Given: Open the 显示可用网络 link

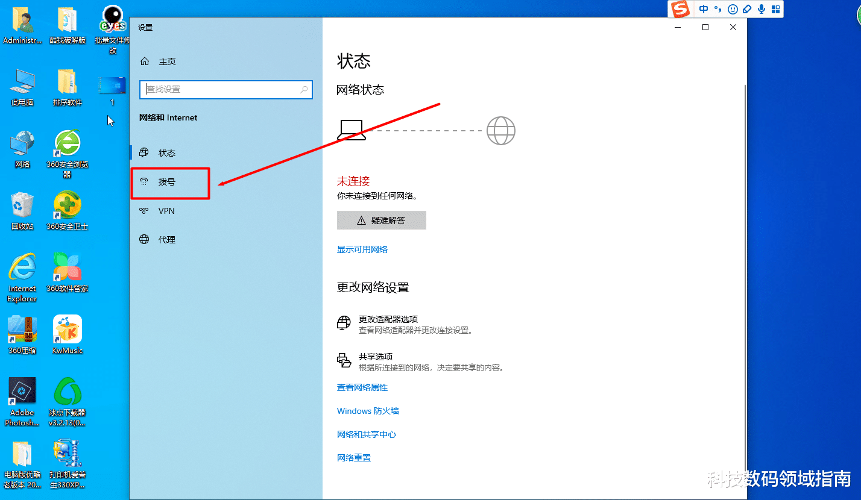Looking at the screenshot, I should tap(362, 249).
